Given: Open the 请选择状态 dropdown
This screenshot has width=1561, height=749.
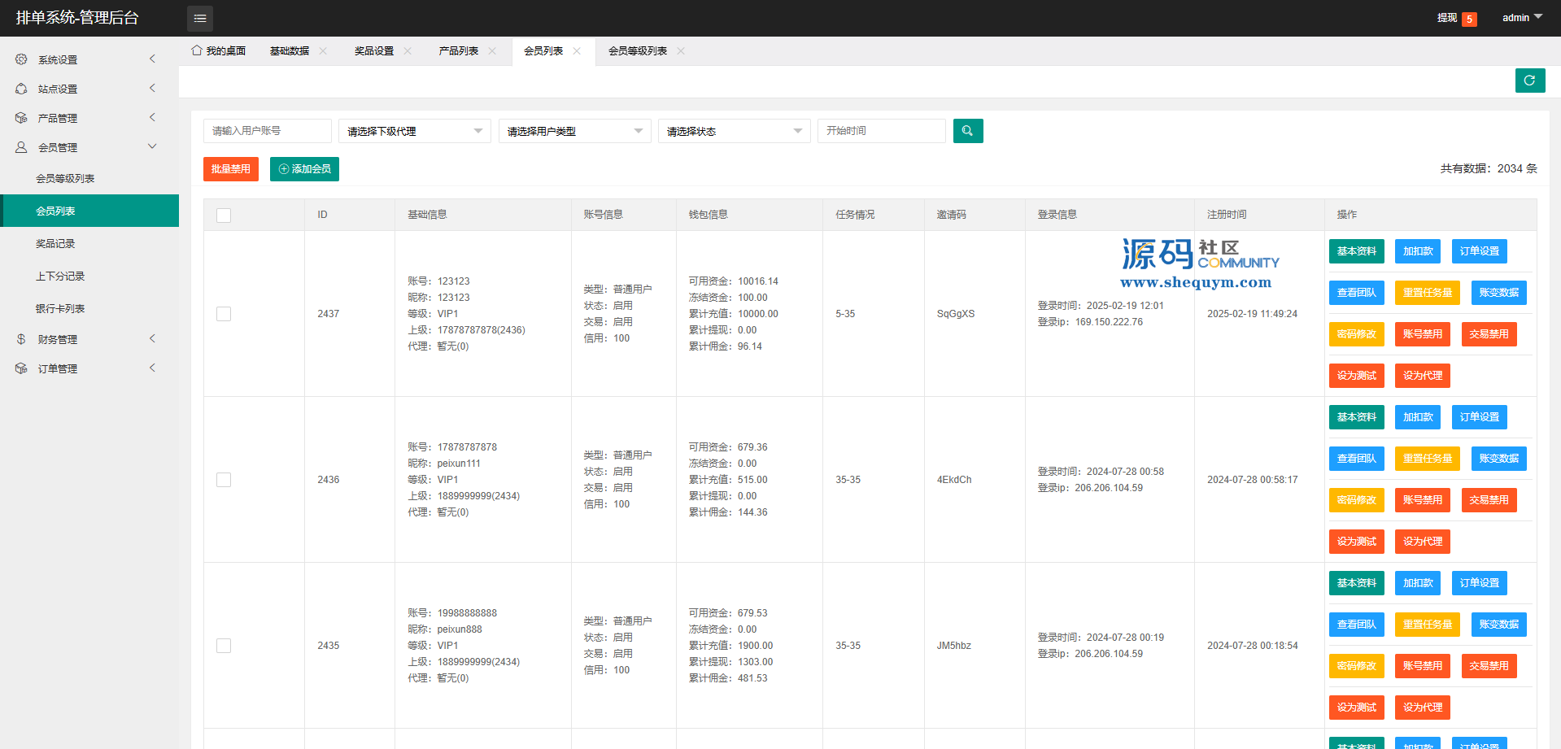Looking at the screenshot, I should point(735,131).
